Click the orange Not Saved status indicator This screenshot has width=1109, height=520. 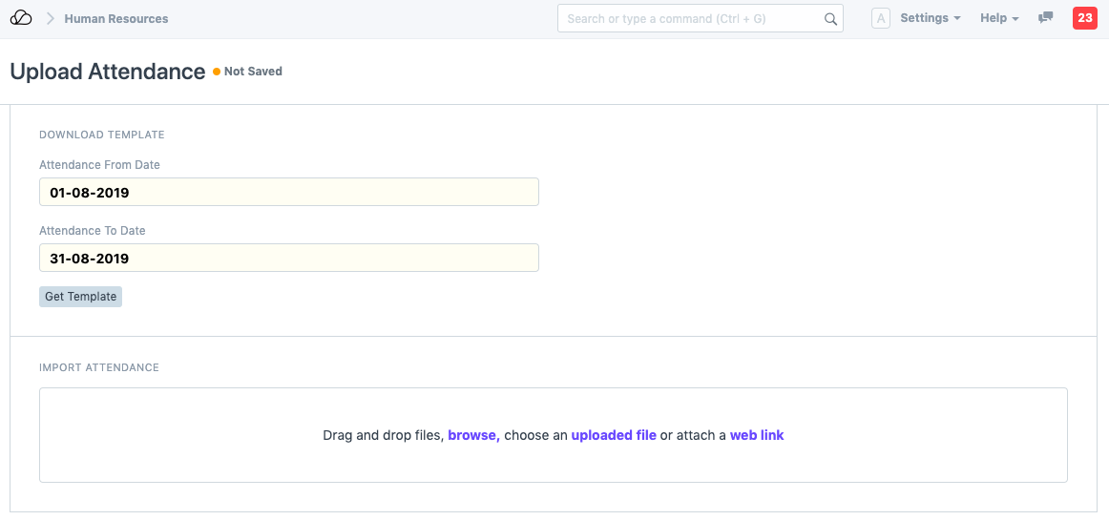[217, 72]
